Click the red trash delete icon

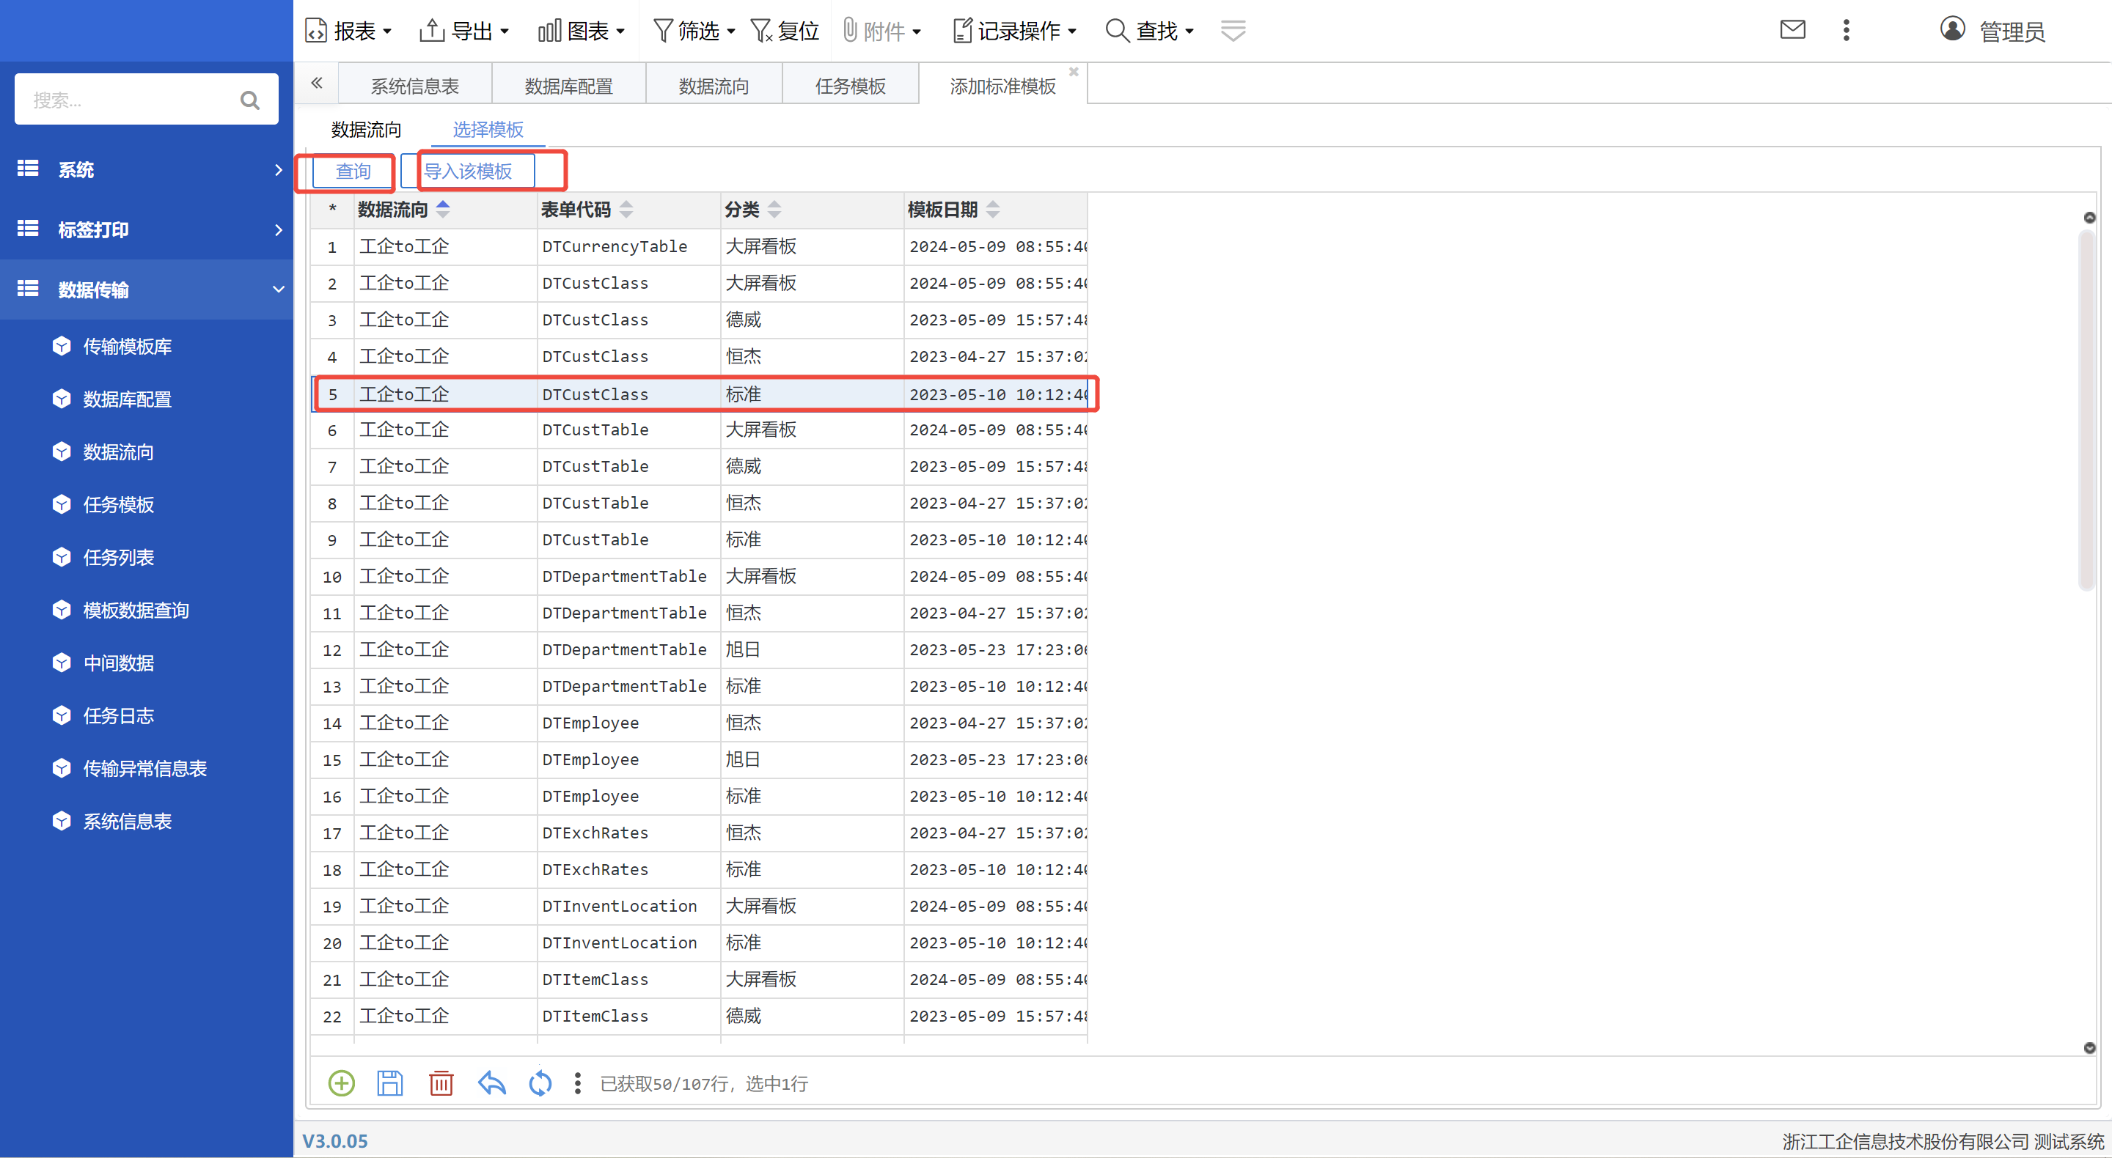[441, 1083]
